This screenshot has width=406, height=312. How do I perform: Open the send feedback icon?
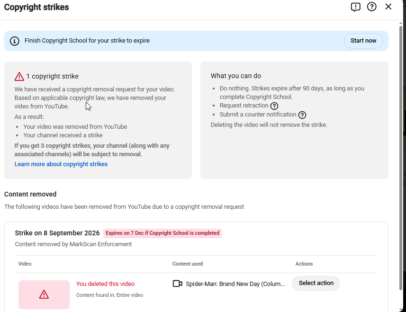tap(355, 7)
